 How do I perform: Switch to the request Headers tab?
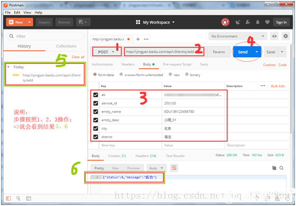click(128, 64)
